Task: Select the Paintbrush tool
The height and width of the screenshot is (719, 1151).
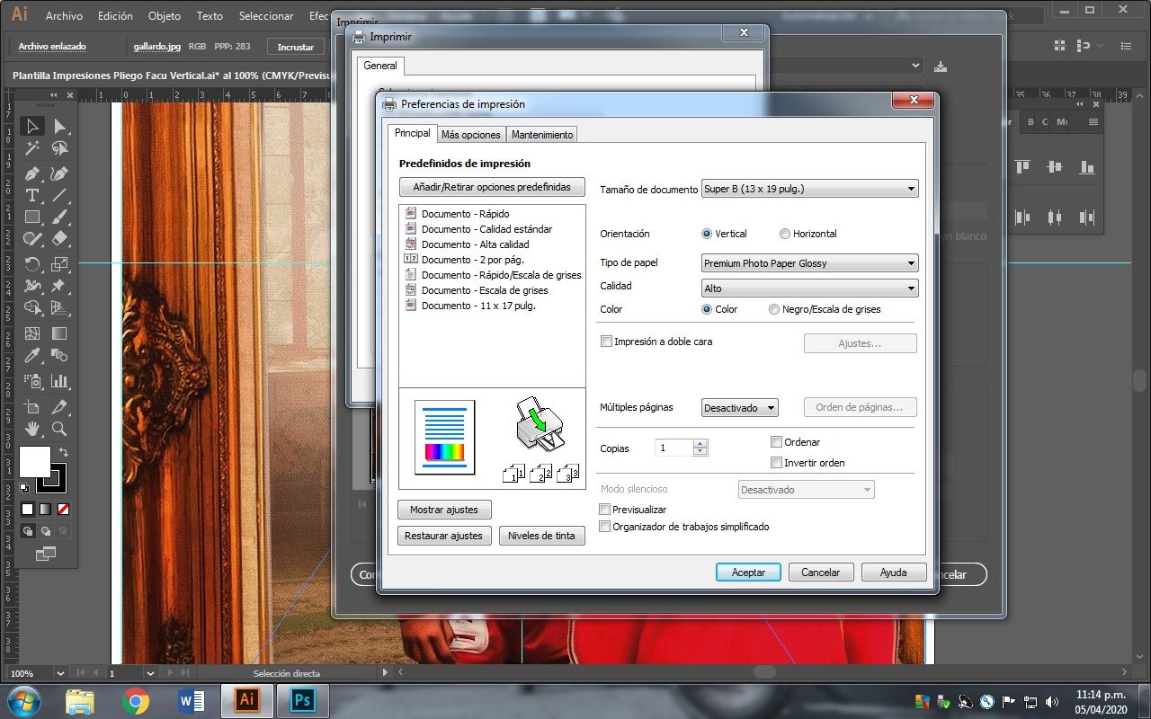Action: click(60, 217)
